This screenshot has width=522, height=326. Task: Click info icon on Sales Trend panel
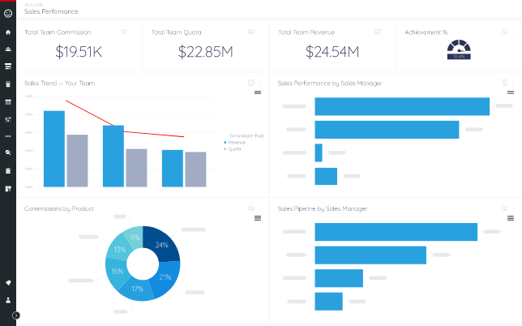pyautogui.click(x=251, y=83)
